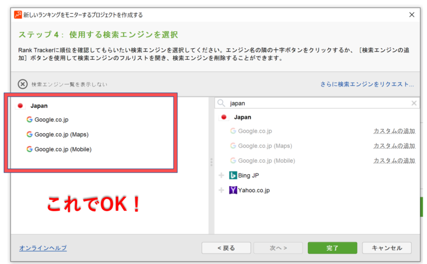This screenshot has width=427, height=264.
Task: Click the hide search engine list X icon
Action: (22, 84)
